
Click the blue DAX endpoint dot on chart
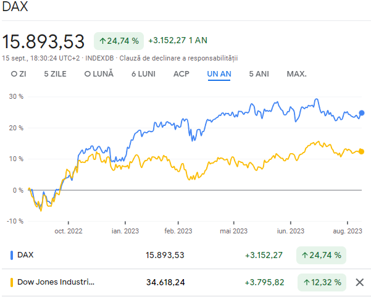click(x=362, y=113)
